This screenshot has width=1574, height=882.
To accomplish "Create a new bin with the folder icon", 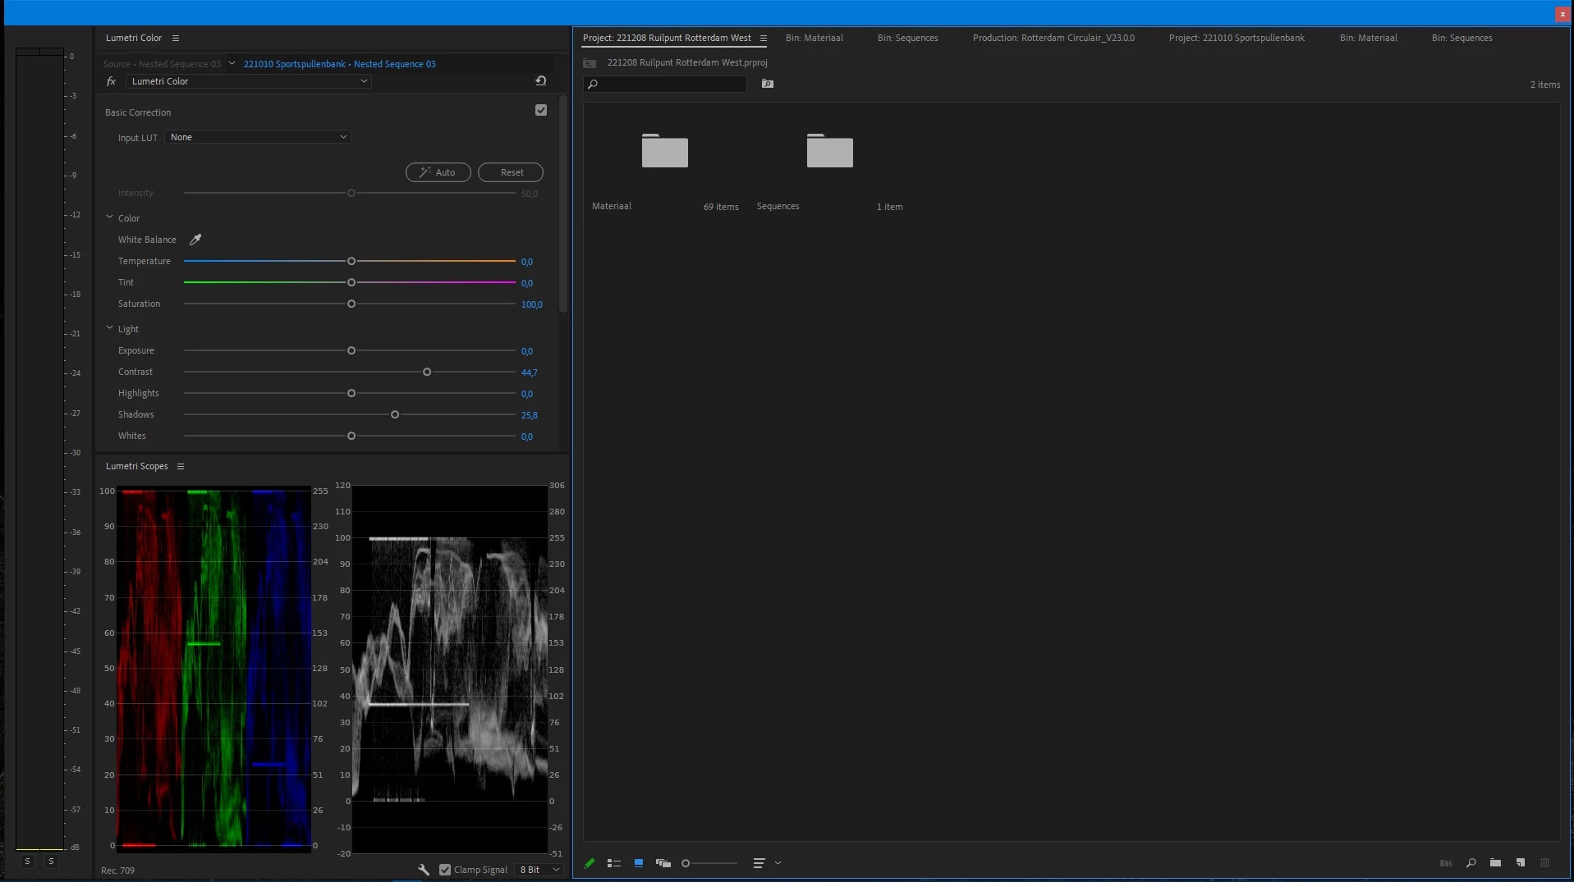I will tap(1496, 863).
